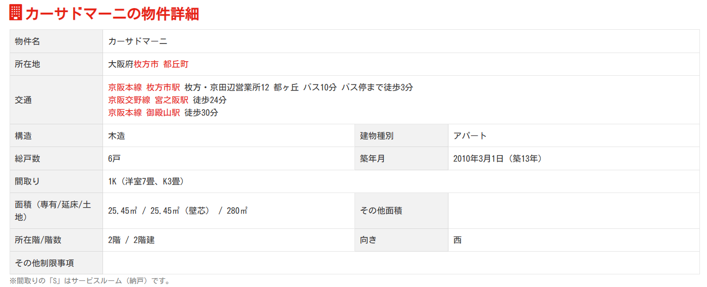Open the 御殿山駅 station link
The height and width of the screenshot is (287, 707).
click(163, 113)
